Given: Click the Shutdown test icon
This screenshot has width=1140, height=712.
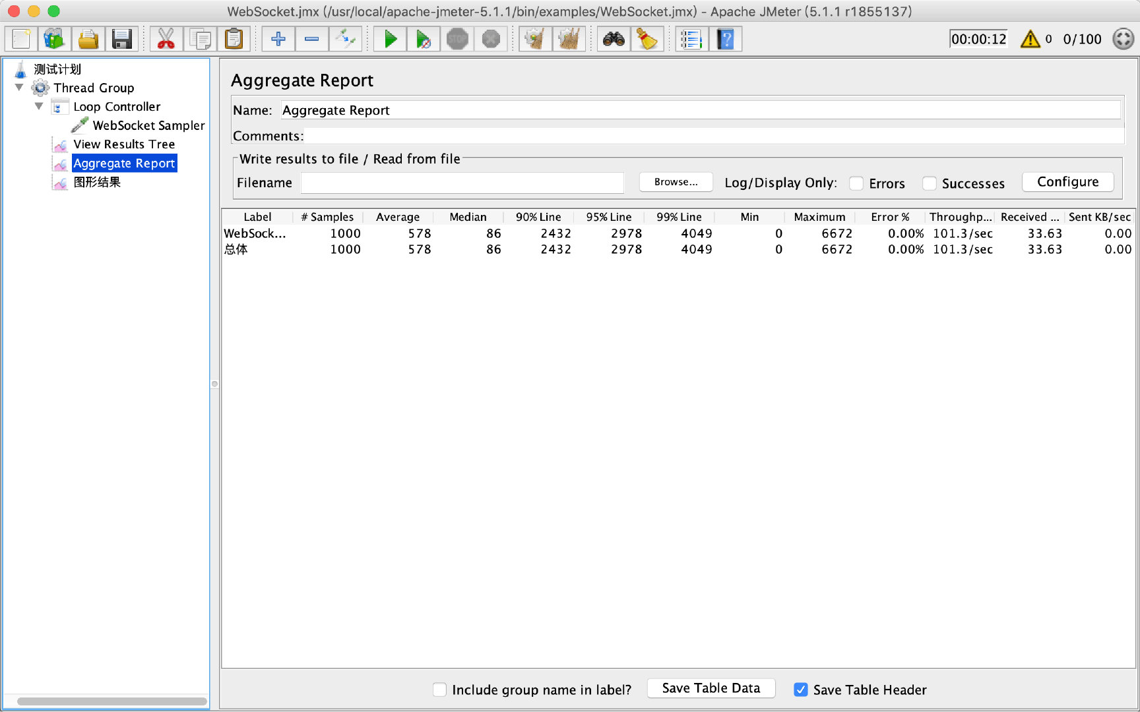Looking at the screenshot, I should (491, 39).
